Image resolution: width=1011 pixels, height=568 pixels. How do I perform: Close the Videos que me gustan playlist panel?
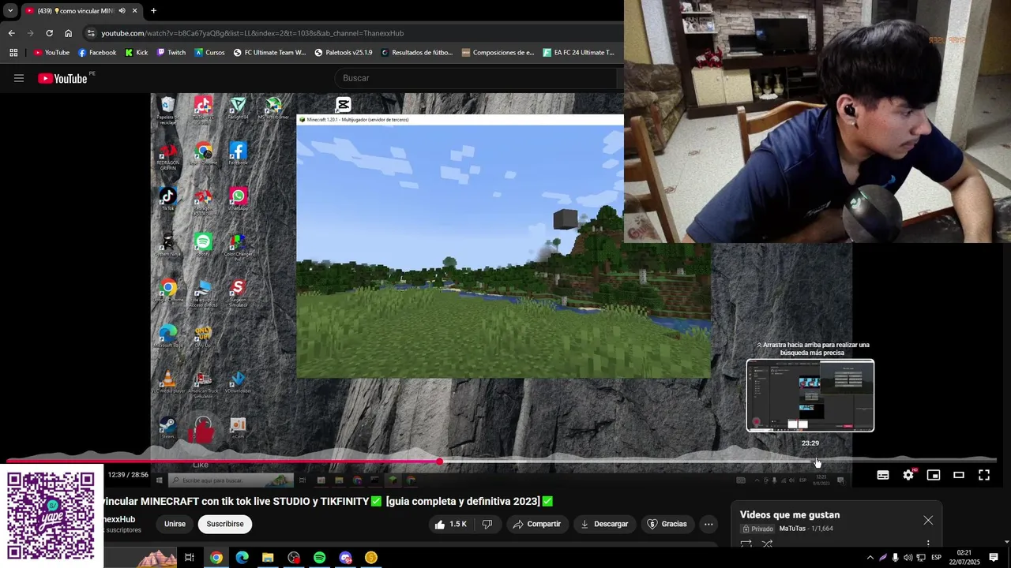click(928, 520)
